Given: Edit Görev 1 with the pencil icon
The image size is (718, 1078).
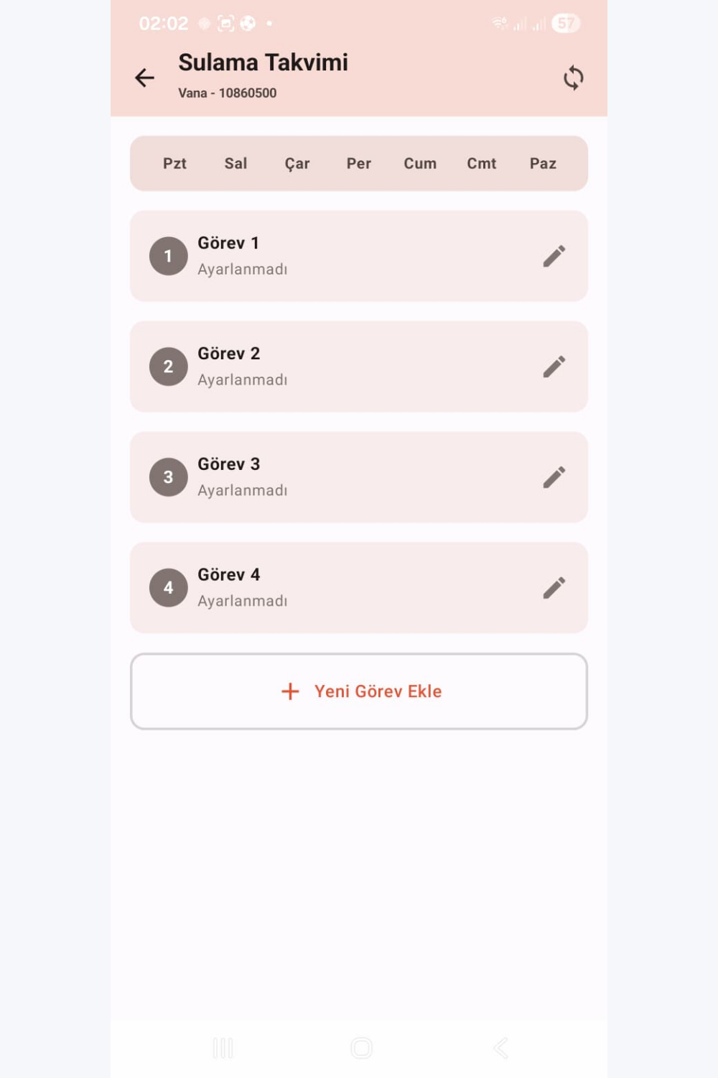Looking at the screenshot, I should pos(554,256).
